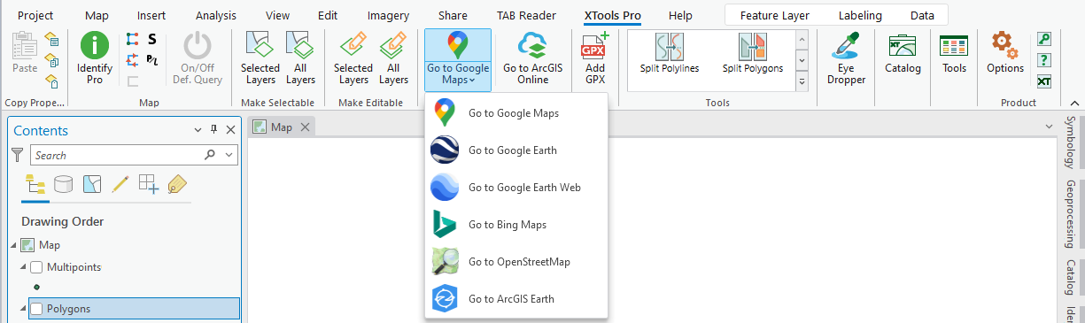Enable the Polygons layer checkbox
Viewport: 1085px width, 323px height.
coord(36,309)
